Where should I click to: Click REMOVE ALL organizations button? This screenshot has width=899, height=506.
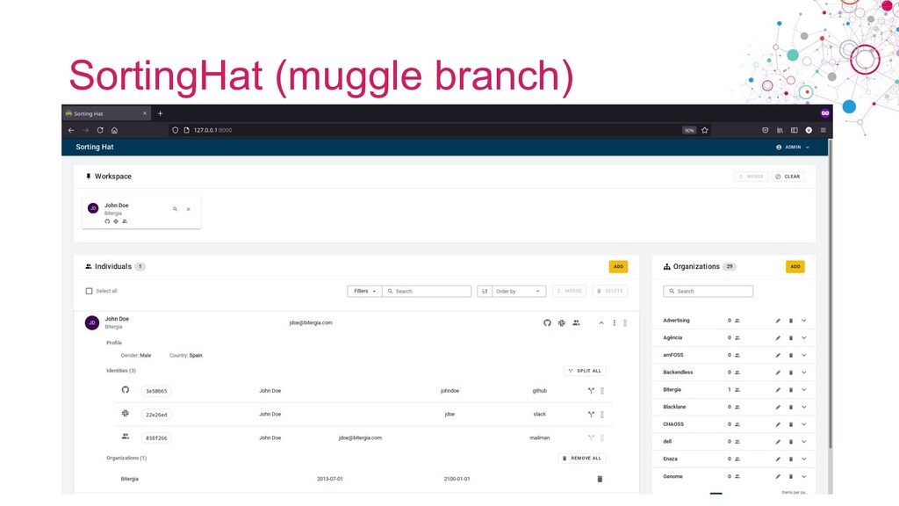(x=582, y=458)
